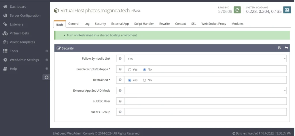Click the save icon in Security header
The height and width of the screenshot is (136, 295).
click(279, 48)
